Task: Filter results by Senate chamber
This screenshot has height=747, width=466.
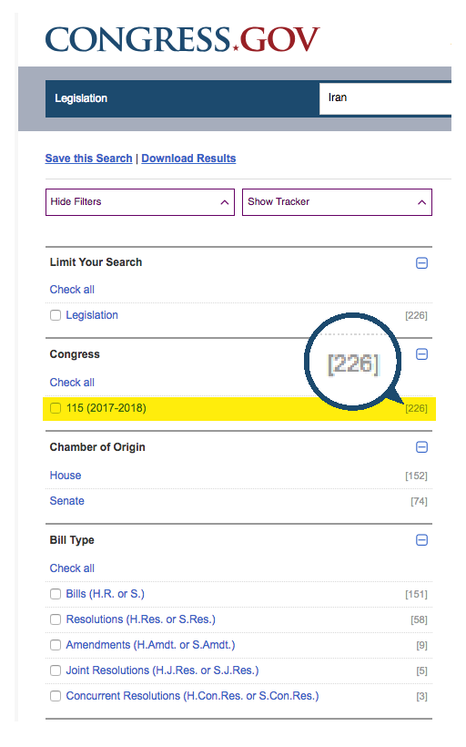Action: (x=67, y=501)
